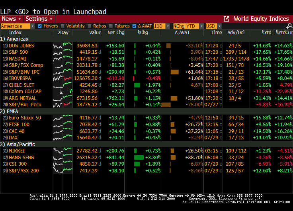Screen dimensions: 293x211
Task: Click the 2Day column header
Action: click(x=63, y=33)
